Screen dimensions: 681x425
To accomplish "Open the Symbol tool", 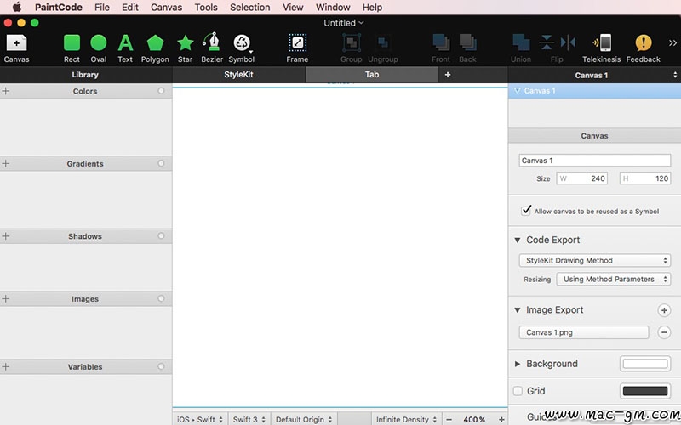I will pyautogui.click(x=242, y=48).
